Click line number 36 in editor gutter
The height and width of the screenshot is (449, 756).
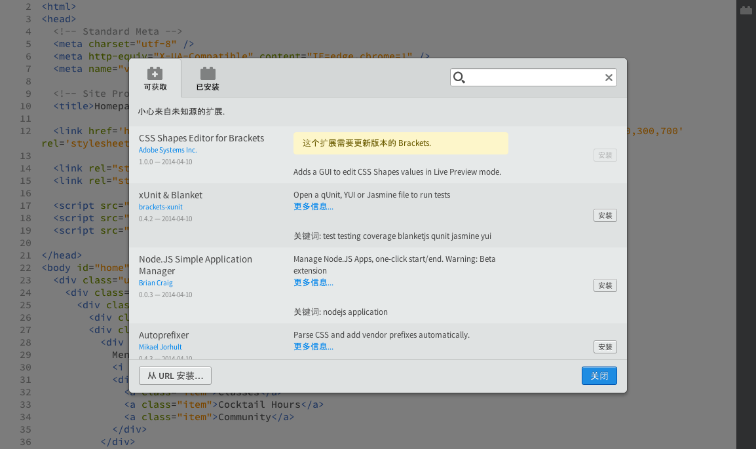[x=26, y=442]
